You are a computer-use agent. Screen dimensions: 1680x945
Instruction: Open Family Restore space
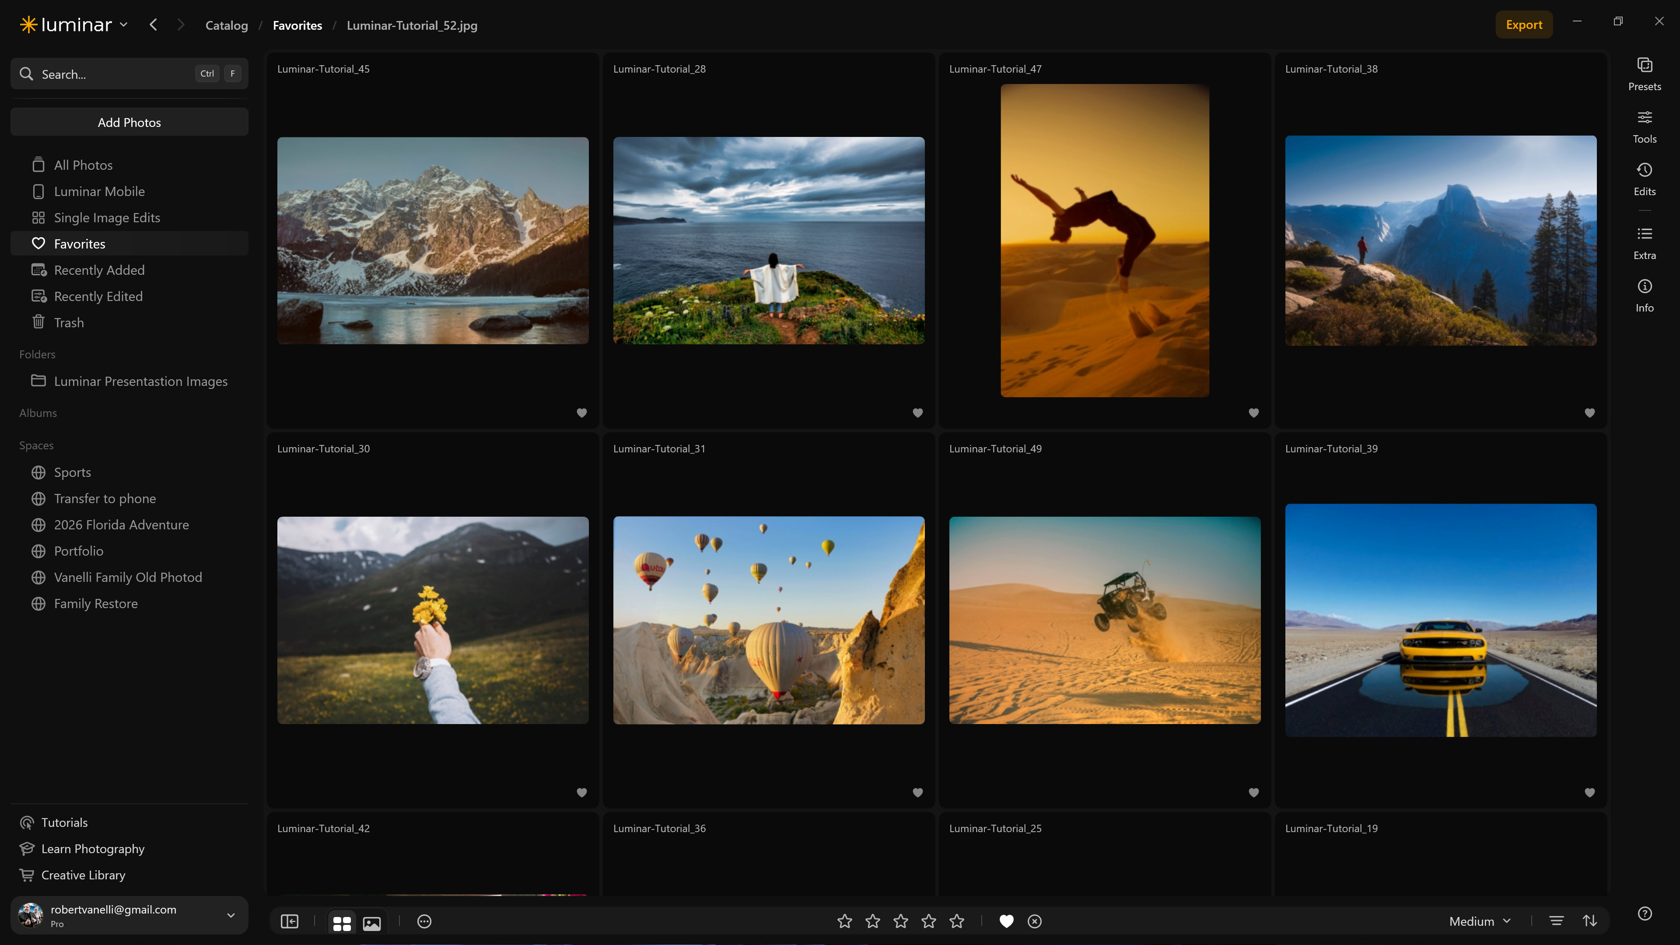pyautogui.click(x=129, y=603)
